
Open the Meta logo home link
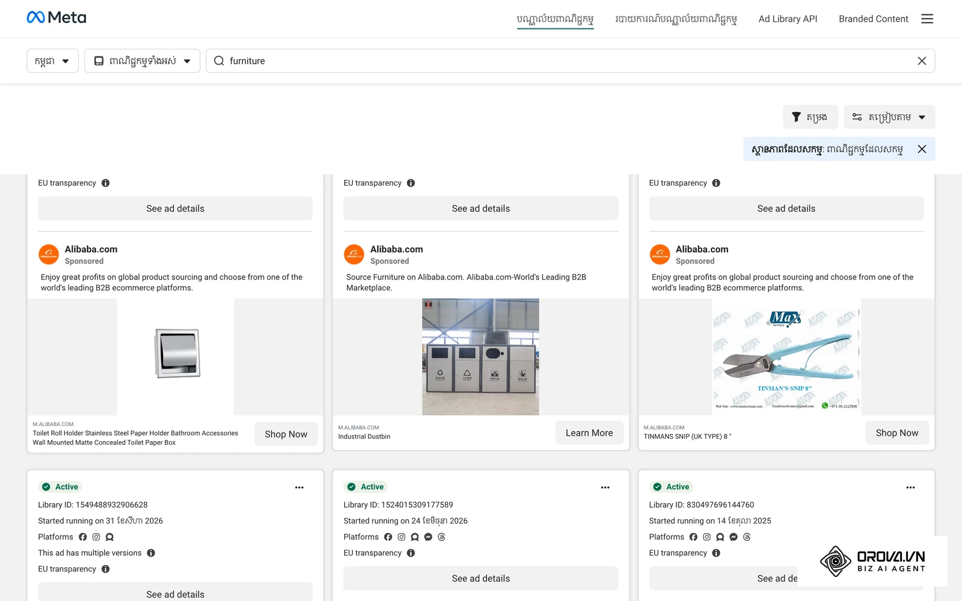57,17
